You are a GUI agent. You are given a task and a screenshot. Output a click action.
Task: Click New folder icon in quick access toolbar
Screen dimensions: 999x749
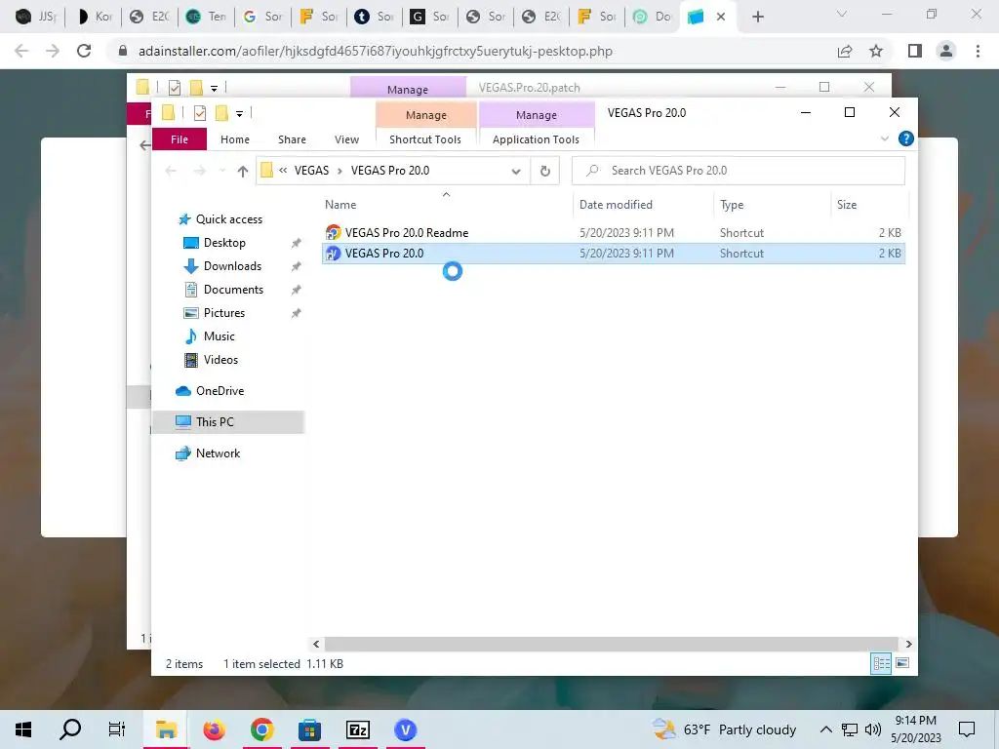coord(221,113)
